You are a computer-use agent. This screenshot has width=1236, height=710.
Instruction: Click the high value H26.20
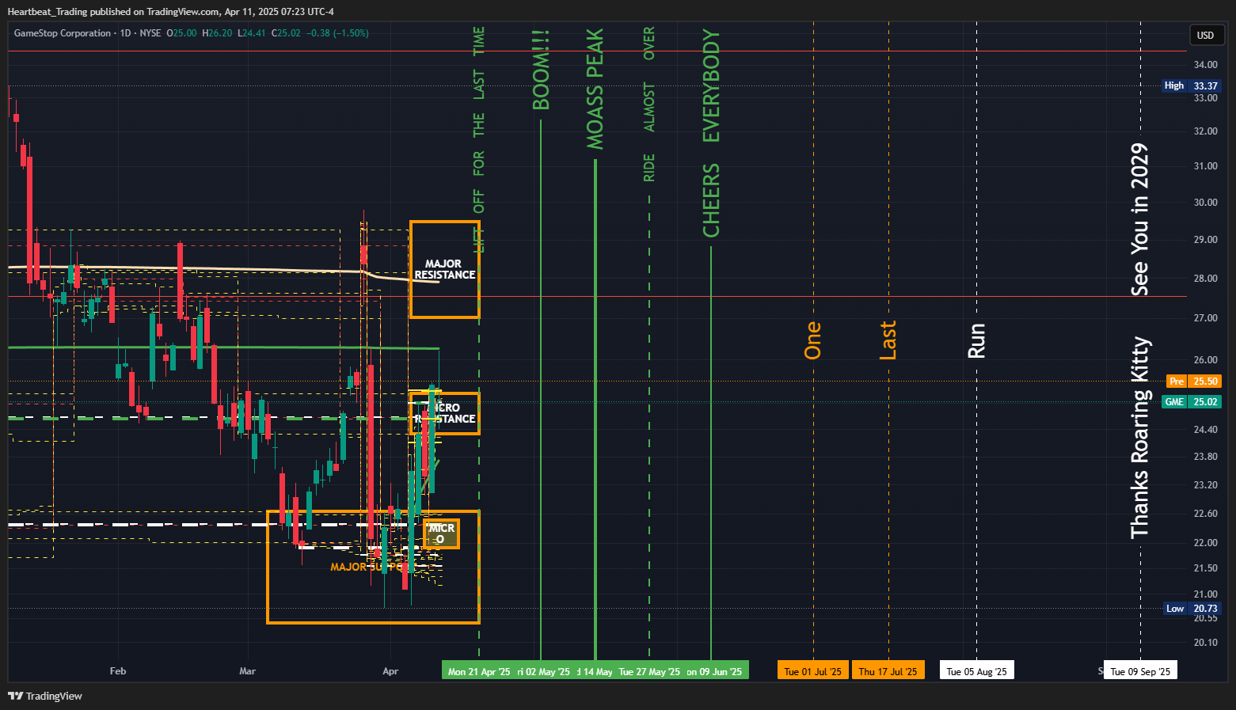pos(217,33)
